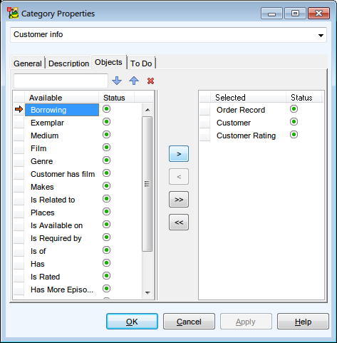Click the green status icon for Makes
The height and width of the screenshot is (343, 337).
tap(107, 186)
